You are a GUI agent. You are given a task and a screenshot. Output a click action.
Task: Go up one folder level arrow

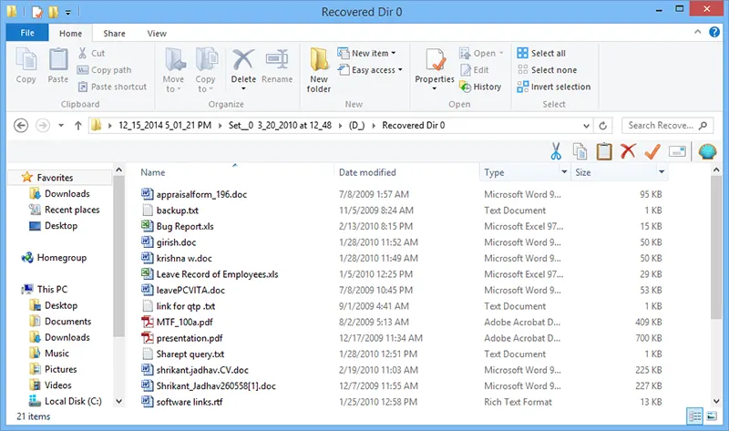[78, 126]
